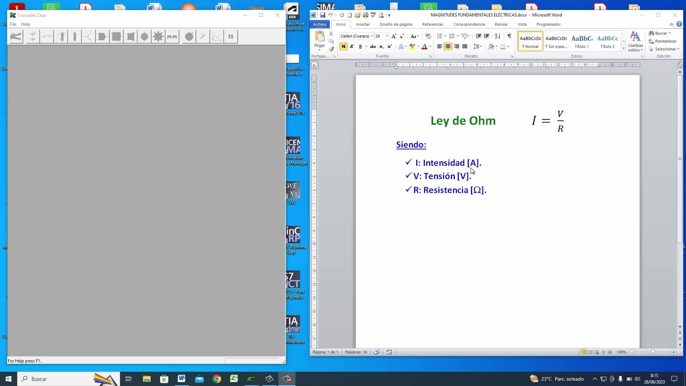This screenshot has height=386, width=686.
Task: Toggle bold (N) formatting in Word
Action: point(343,46)
